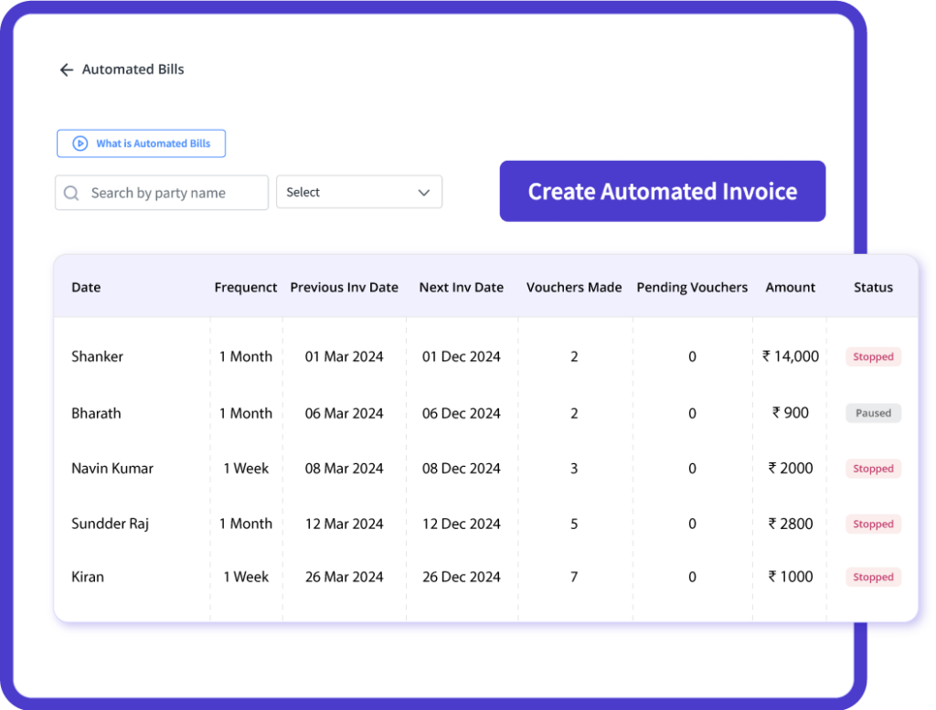
Task: Sort by the Date column header
Action: 86,287
